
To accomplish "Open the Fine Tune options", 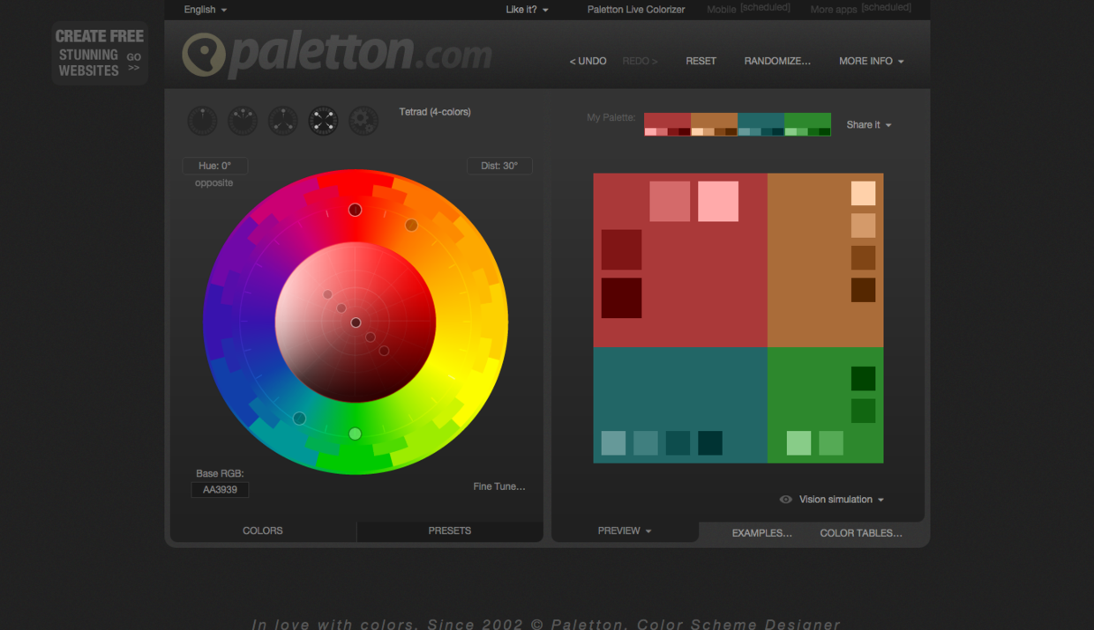I will click(499, 486).
